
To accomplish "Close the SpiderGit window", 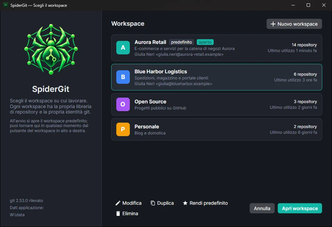I will (324, 5).
